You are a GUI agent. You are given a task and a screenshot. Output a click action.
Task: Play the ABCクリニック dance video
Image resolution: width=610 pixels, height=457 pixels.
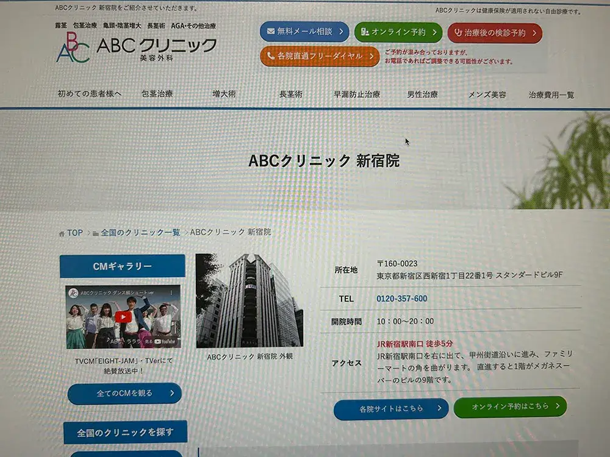click(x=123, y=317)
